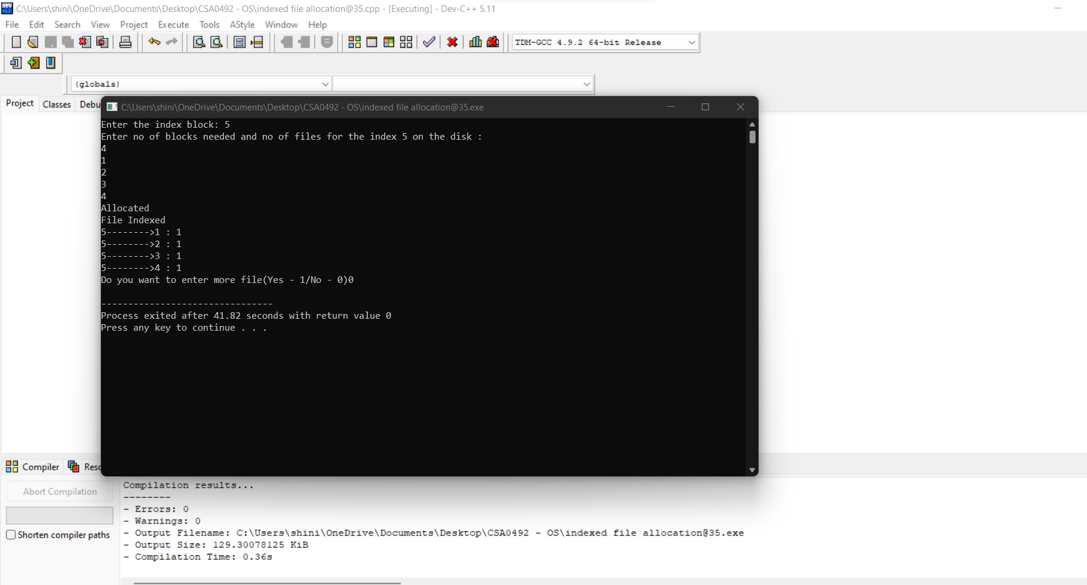Open the Execute menu

pos(173,24)
